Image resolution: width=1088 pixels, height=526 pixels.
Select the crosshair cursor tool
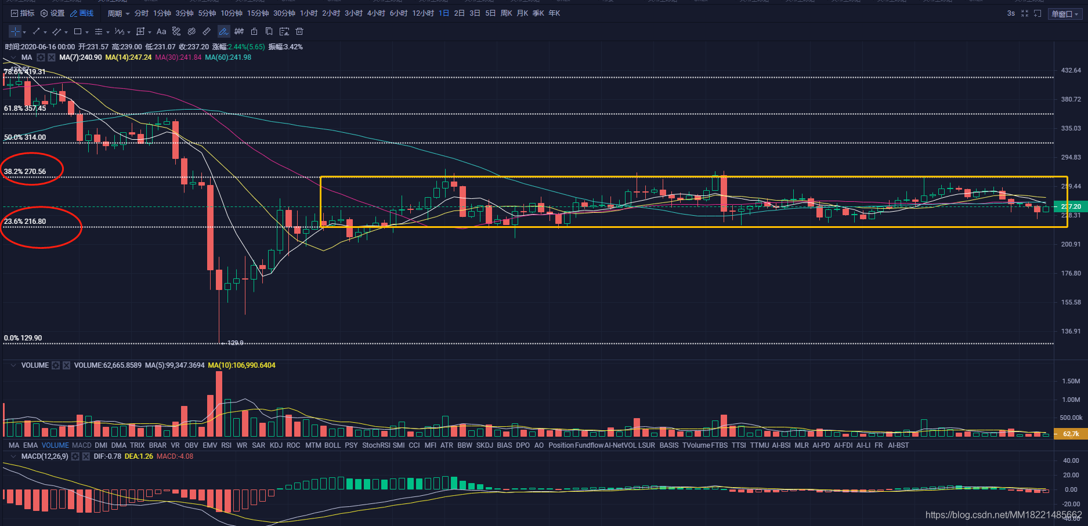(x=15, y=31)
